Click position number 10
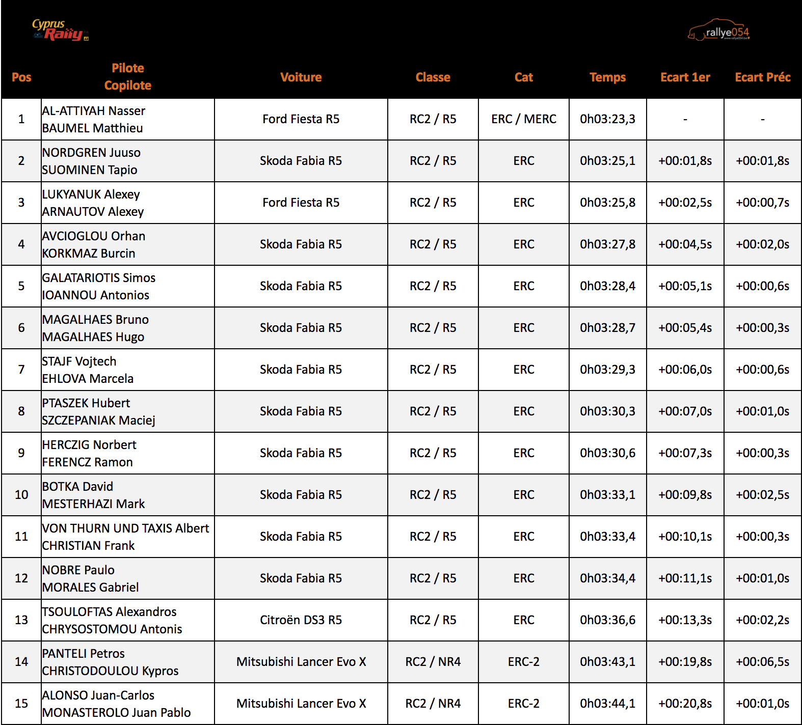 click(21, 495)
